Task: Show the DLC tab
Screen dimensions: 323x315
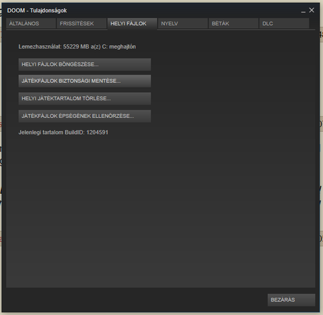Action: click(x=284, y=24)
